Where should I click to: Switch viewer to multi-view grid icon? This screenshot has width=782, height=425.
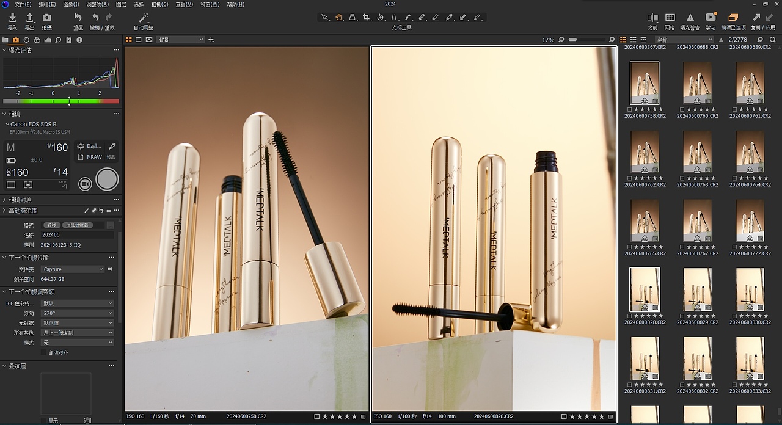click(129, 40)
